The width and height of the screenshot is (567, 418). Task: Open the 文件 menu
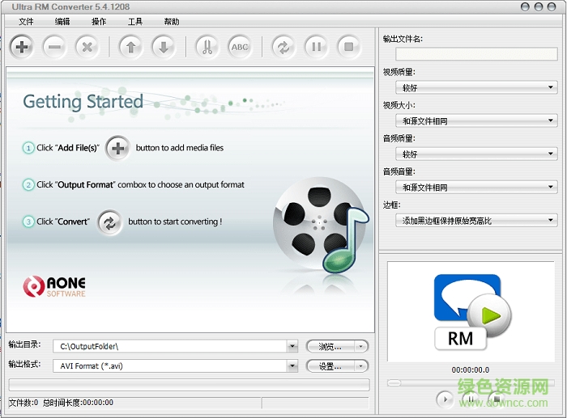(26, 22)
